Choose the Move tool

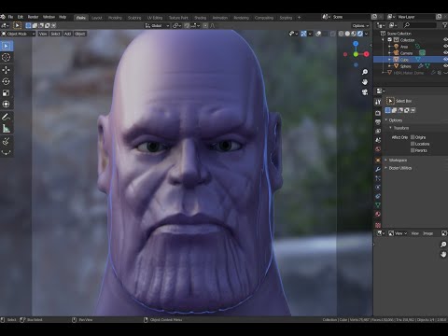click(x=6, y=70)
